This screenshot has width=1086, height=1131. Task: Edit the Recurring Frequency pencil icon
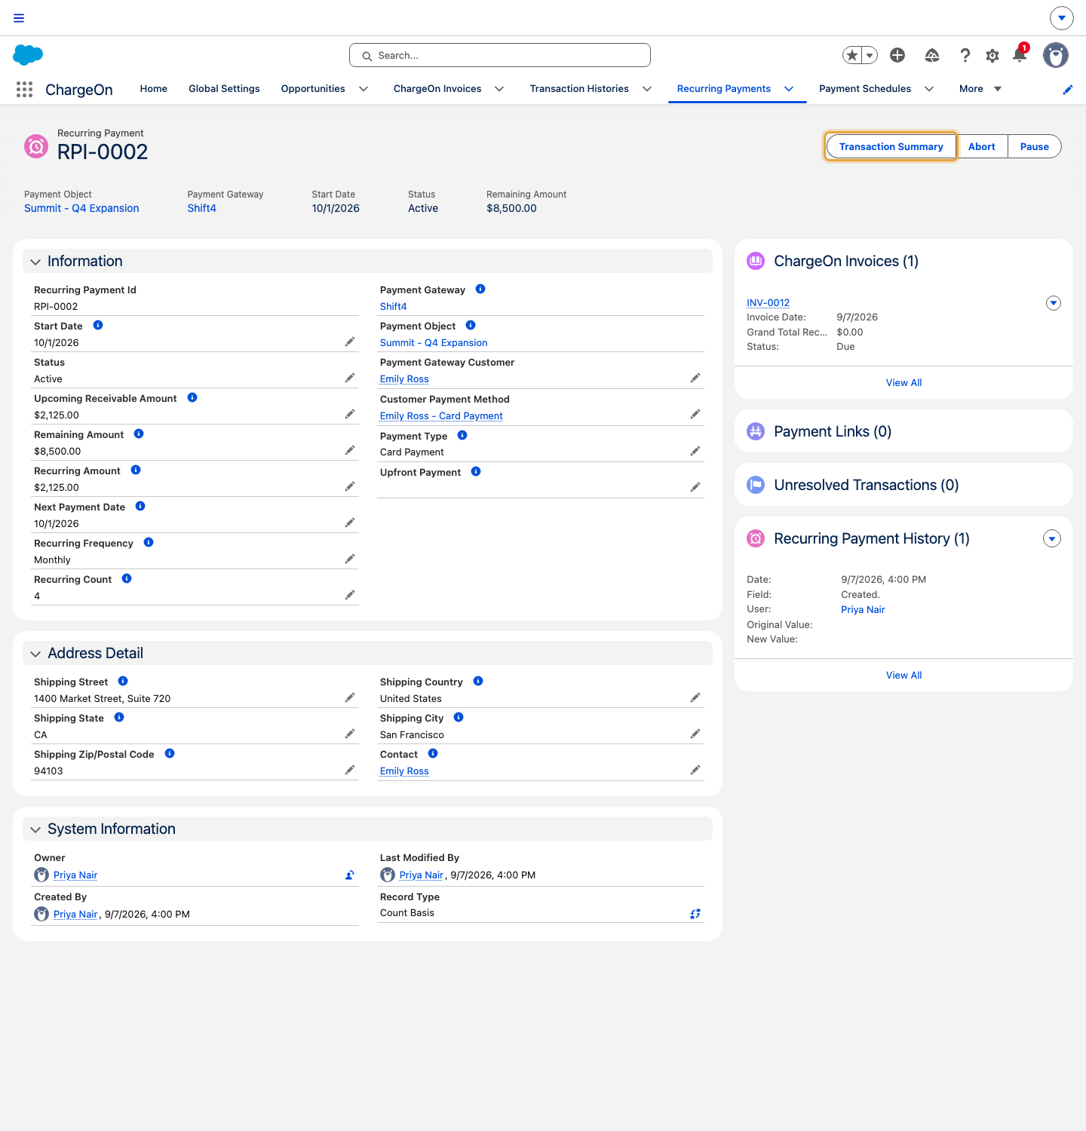click(x=350, y=559)
